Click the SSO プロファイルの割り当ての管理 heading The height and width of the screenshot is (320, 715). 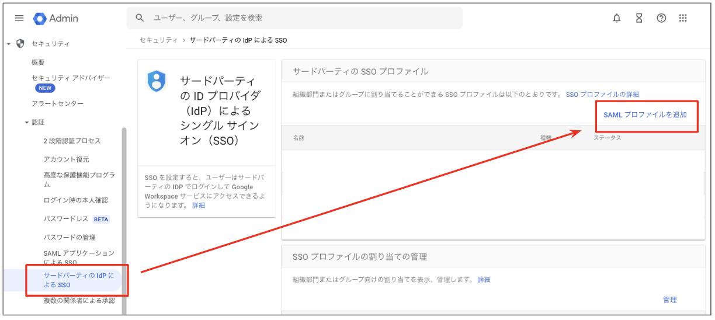tap(360, 256)
